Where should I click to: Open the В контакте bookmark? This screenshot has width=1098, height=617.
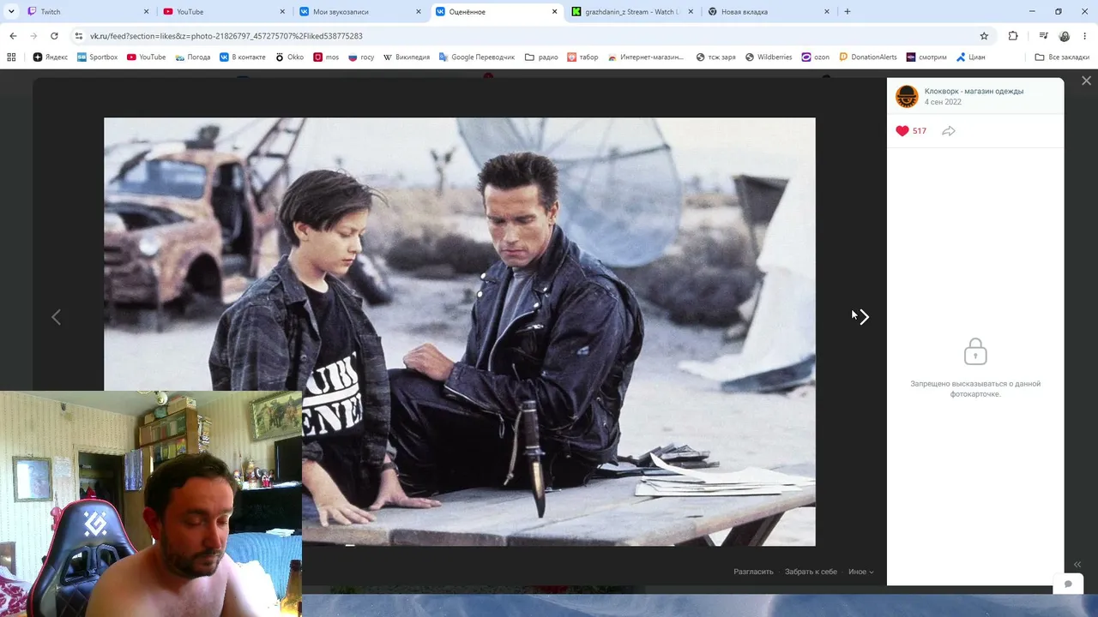click(243, 57)
